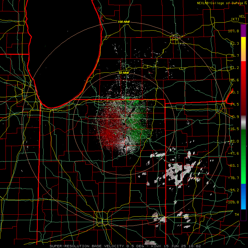Click the Super-Resolution Base Velocity caption

(125, 246)
